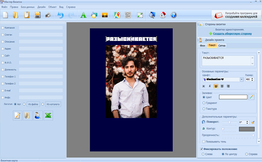Open the calendar program banner

(x=236, y=15)
